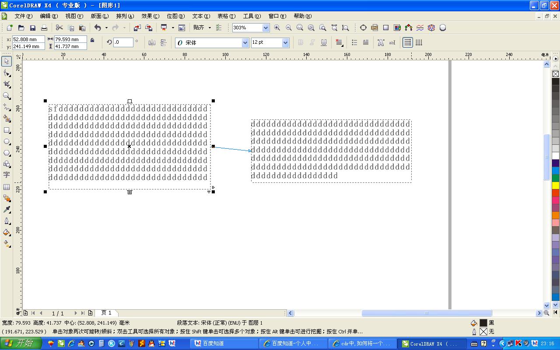Click the Zoom Out magnifier icon
Image resolution: width=560 pixels, height=350 pixels.
click(288, 28)
